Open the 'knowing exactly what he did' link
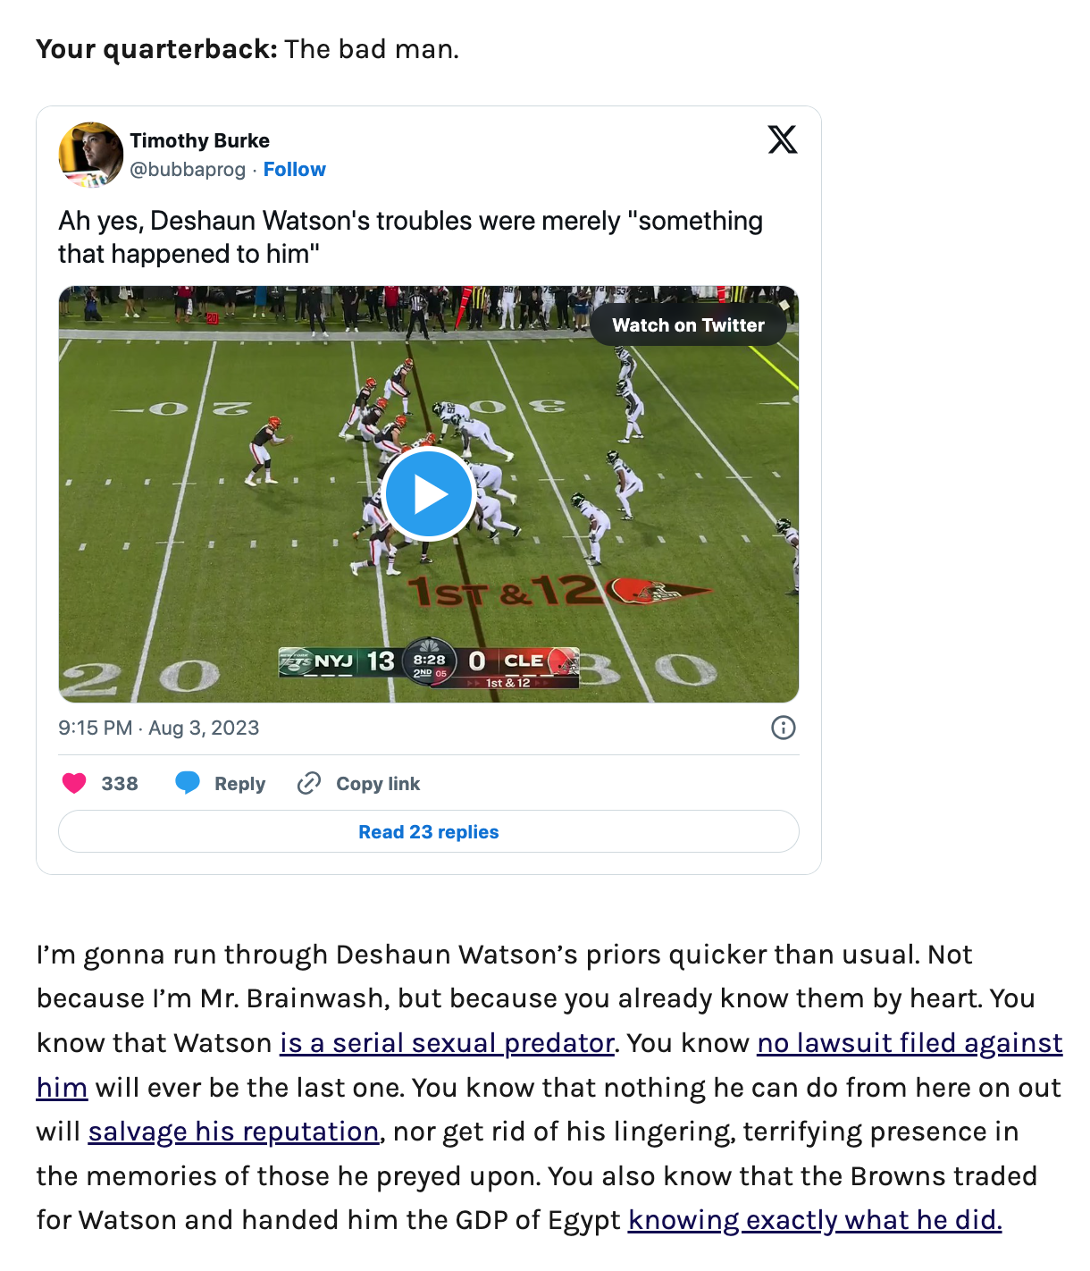The width and height of the screenshot is (1090, 1271). coord(815,1220)
